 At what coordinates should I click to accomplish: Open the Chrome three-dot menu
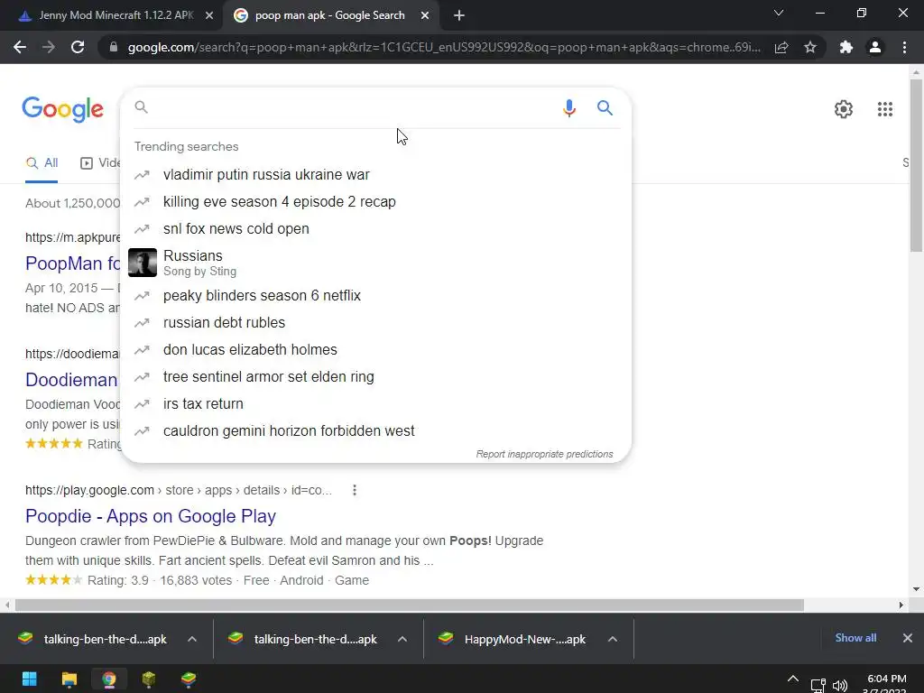[x=904, y=47]
